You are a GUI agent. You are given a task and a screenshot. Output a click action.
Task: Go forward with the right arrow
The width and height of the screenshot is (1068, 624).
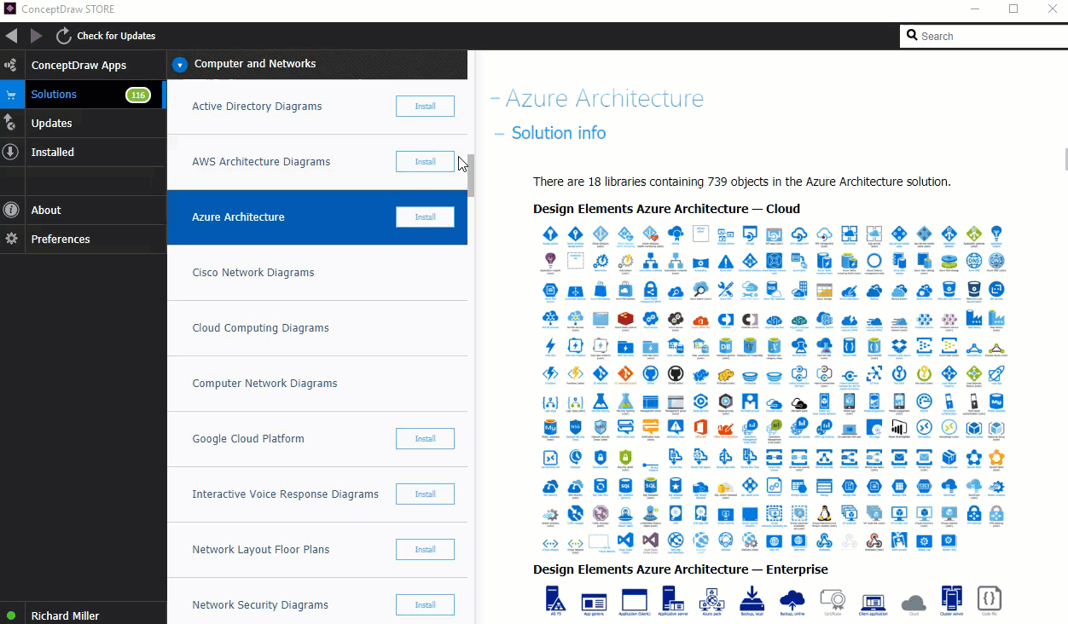tap(36, 36)
